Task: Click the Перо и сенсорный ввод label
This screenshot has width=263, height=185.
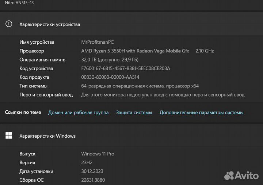Action: click(46, 95)
